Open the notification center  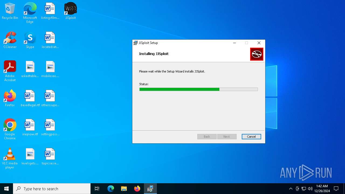point(336,189)
